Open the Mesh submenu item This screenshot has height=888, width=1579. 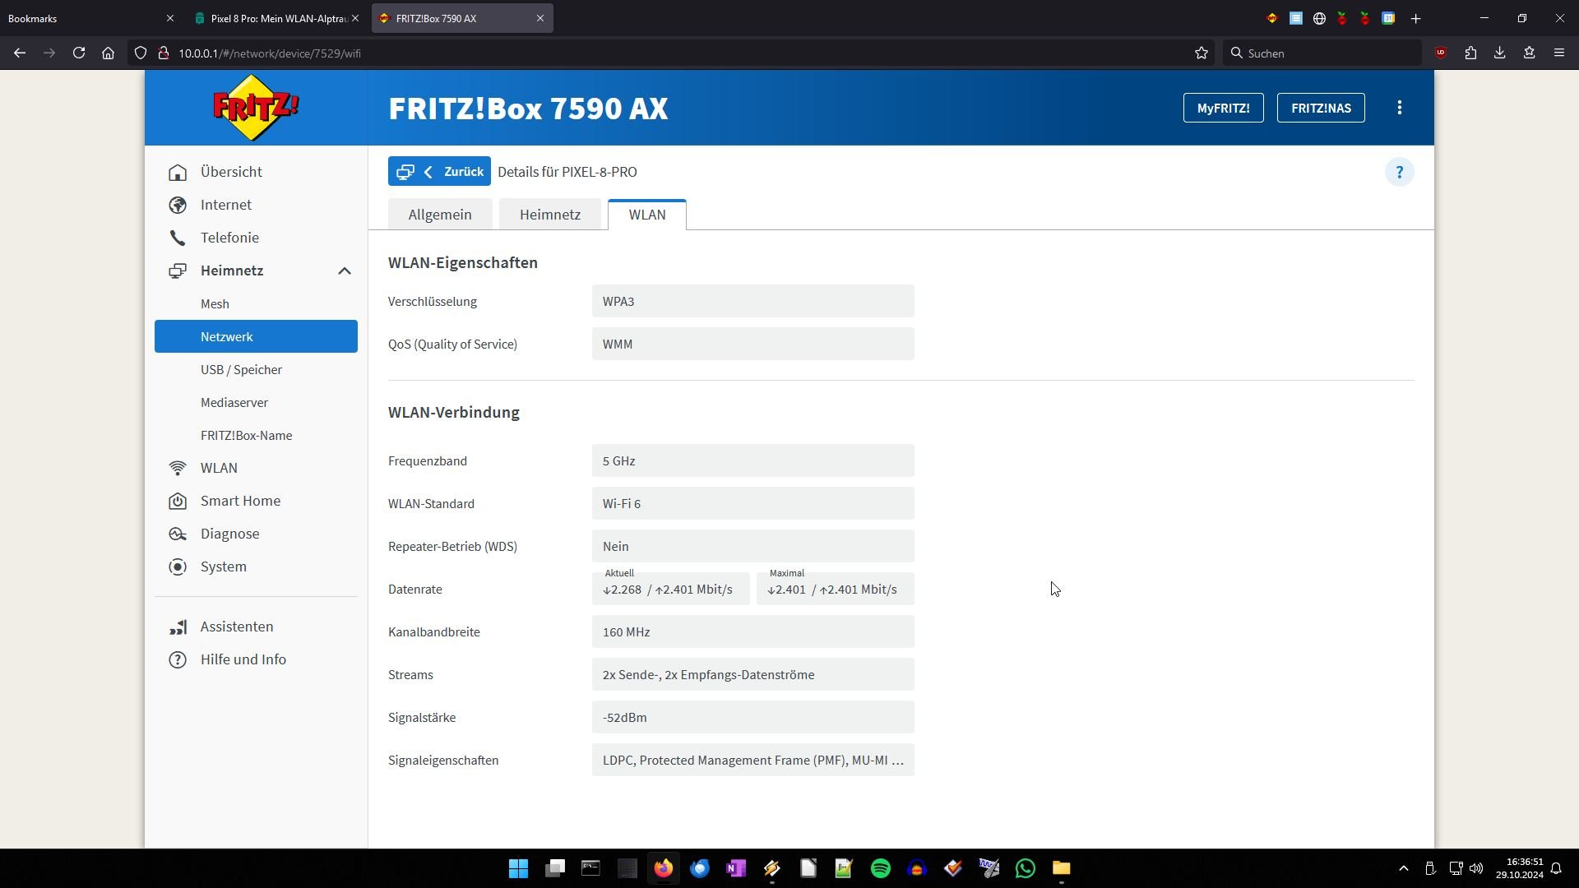coord(215,303)
